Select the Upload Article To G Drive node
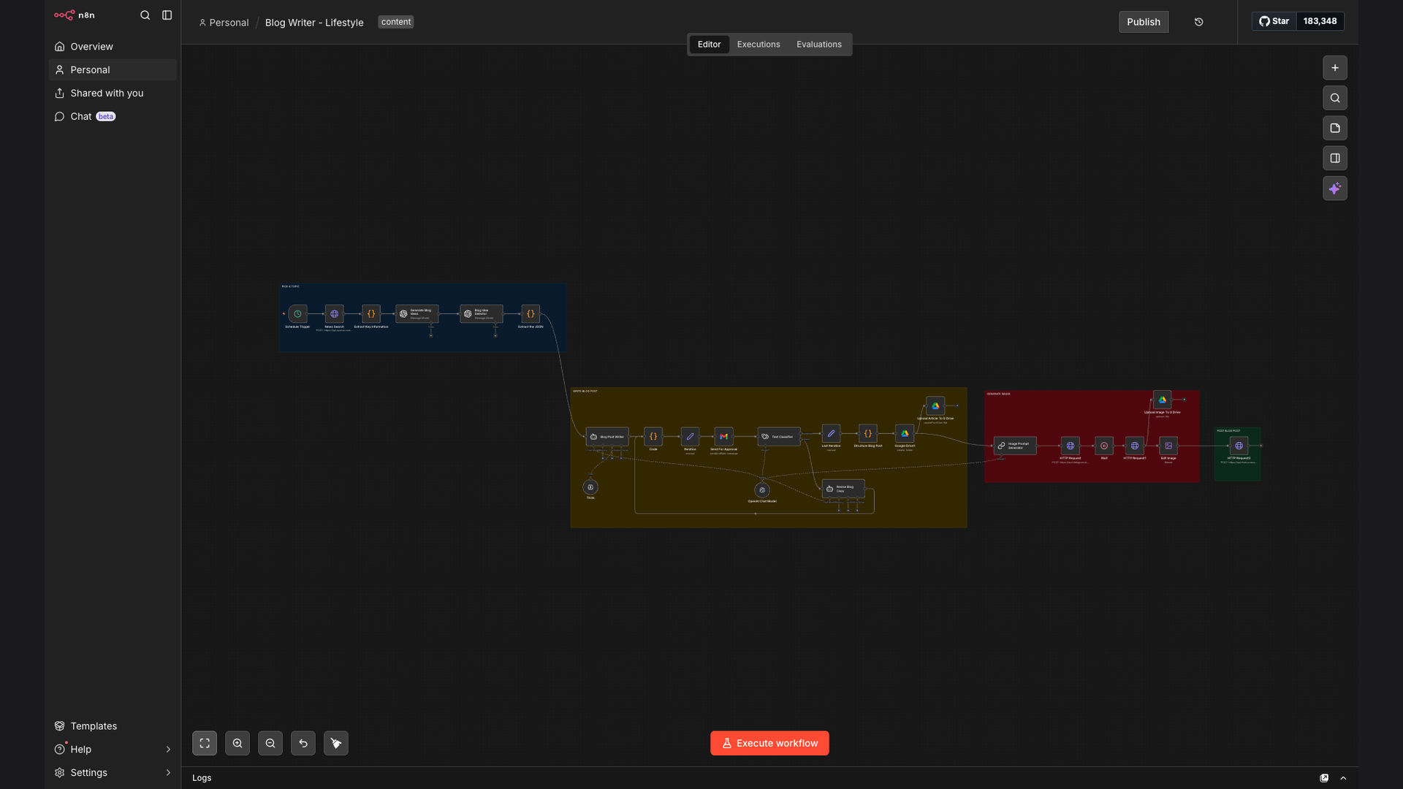 (935, 406)
